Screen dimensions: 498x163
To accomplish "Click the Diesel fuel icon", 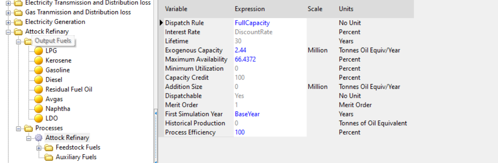I will [38, 80].
